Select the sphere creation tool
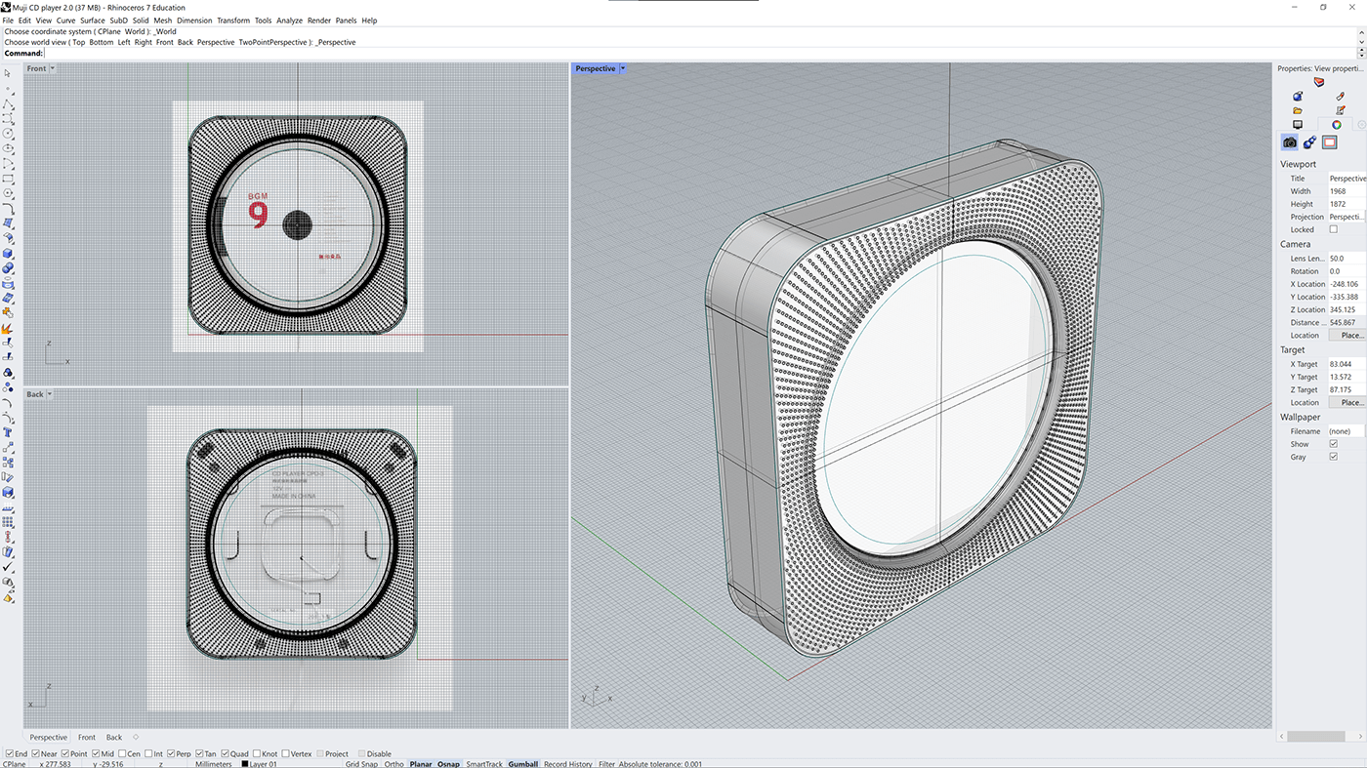1367x768 pixels. (x=8, y=267)
